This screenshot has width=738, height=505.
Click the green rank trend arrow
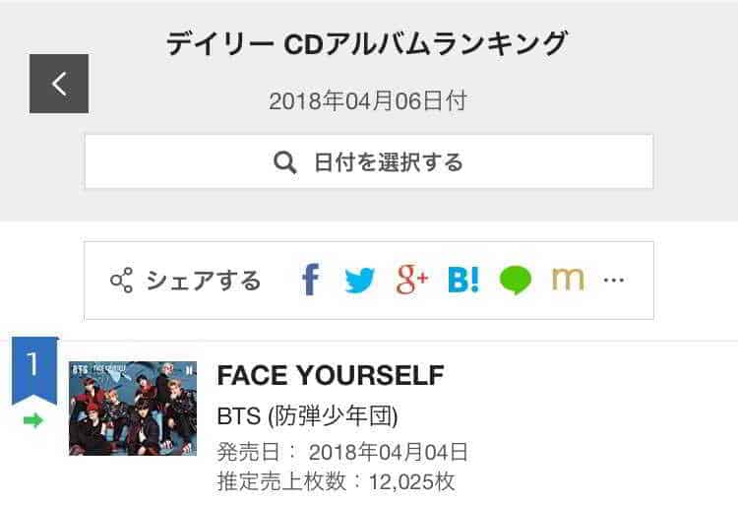click(33, 420)
